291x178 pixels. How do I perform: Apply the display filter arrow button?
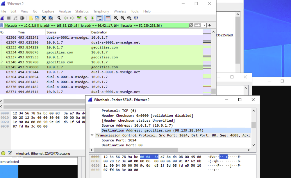tap(198, 25)
